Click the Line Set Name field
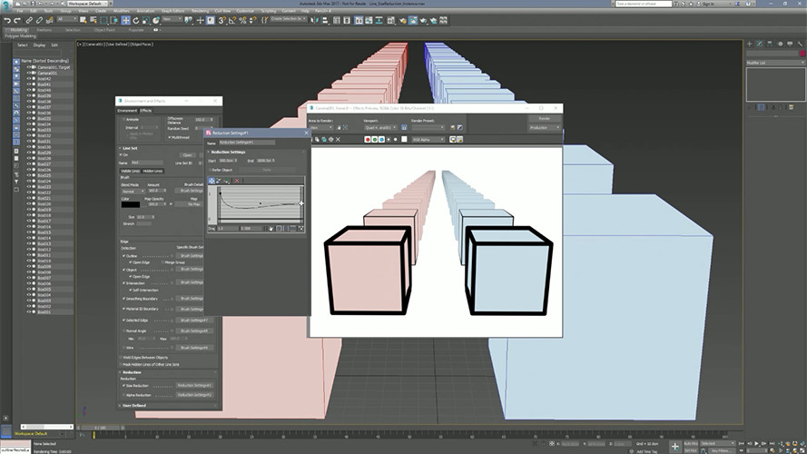The height and width of the screenshot is (454, 807). click(146, 163)
